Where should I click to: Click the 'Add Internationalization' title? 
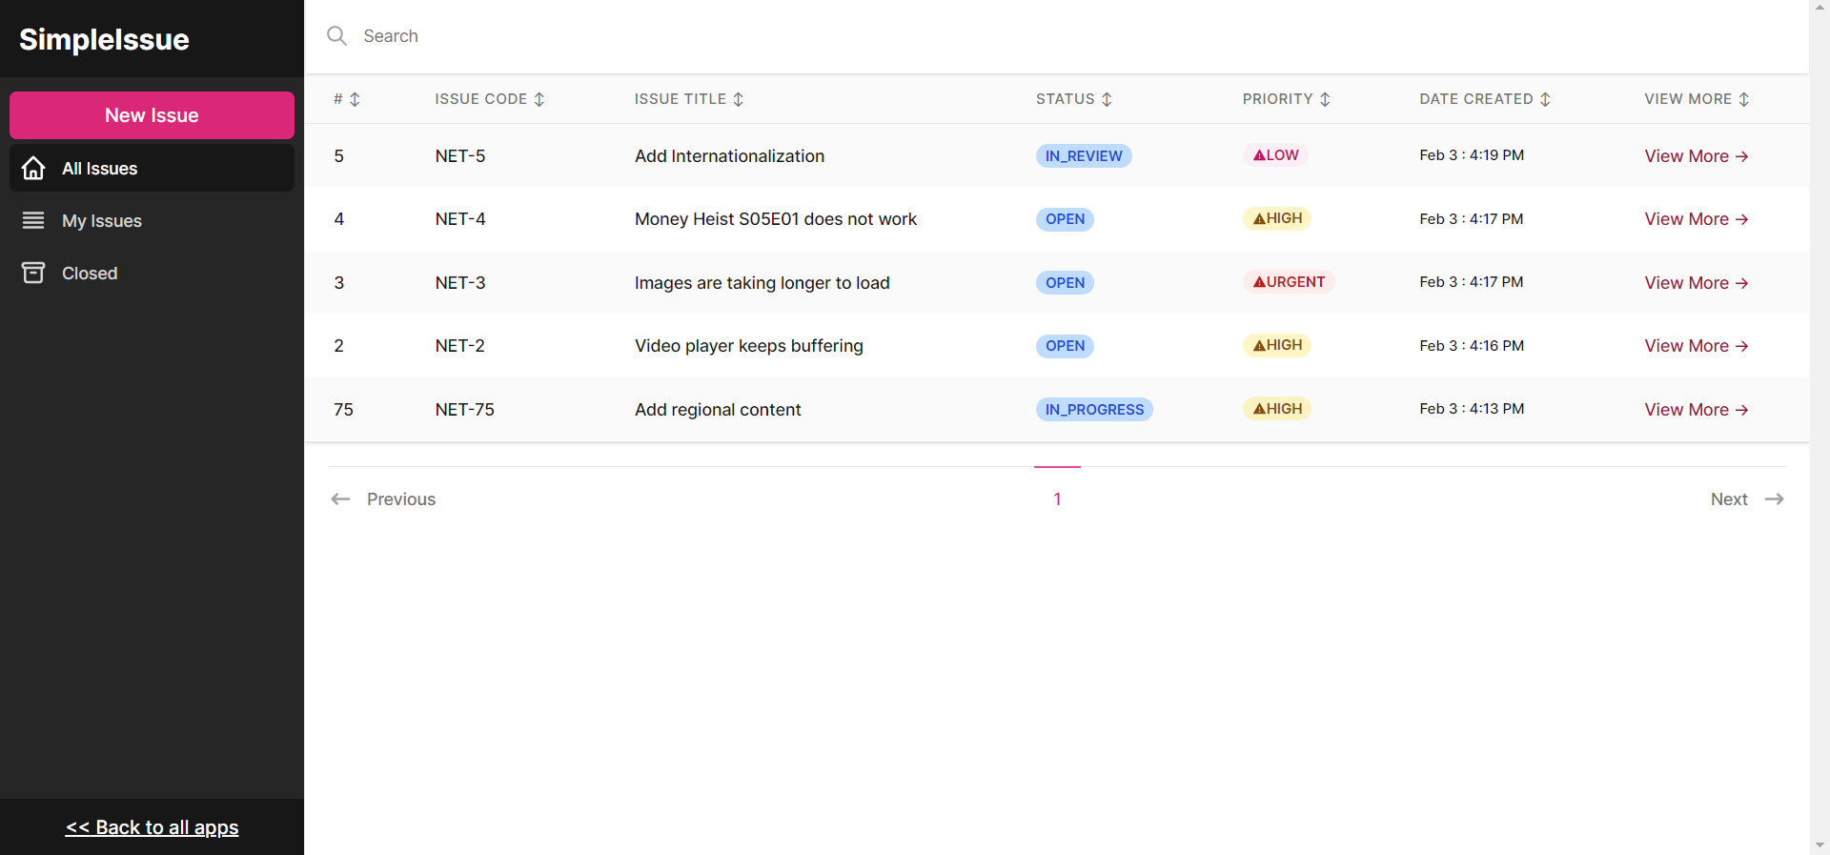[x=729, y=156]
